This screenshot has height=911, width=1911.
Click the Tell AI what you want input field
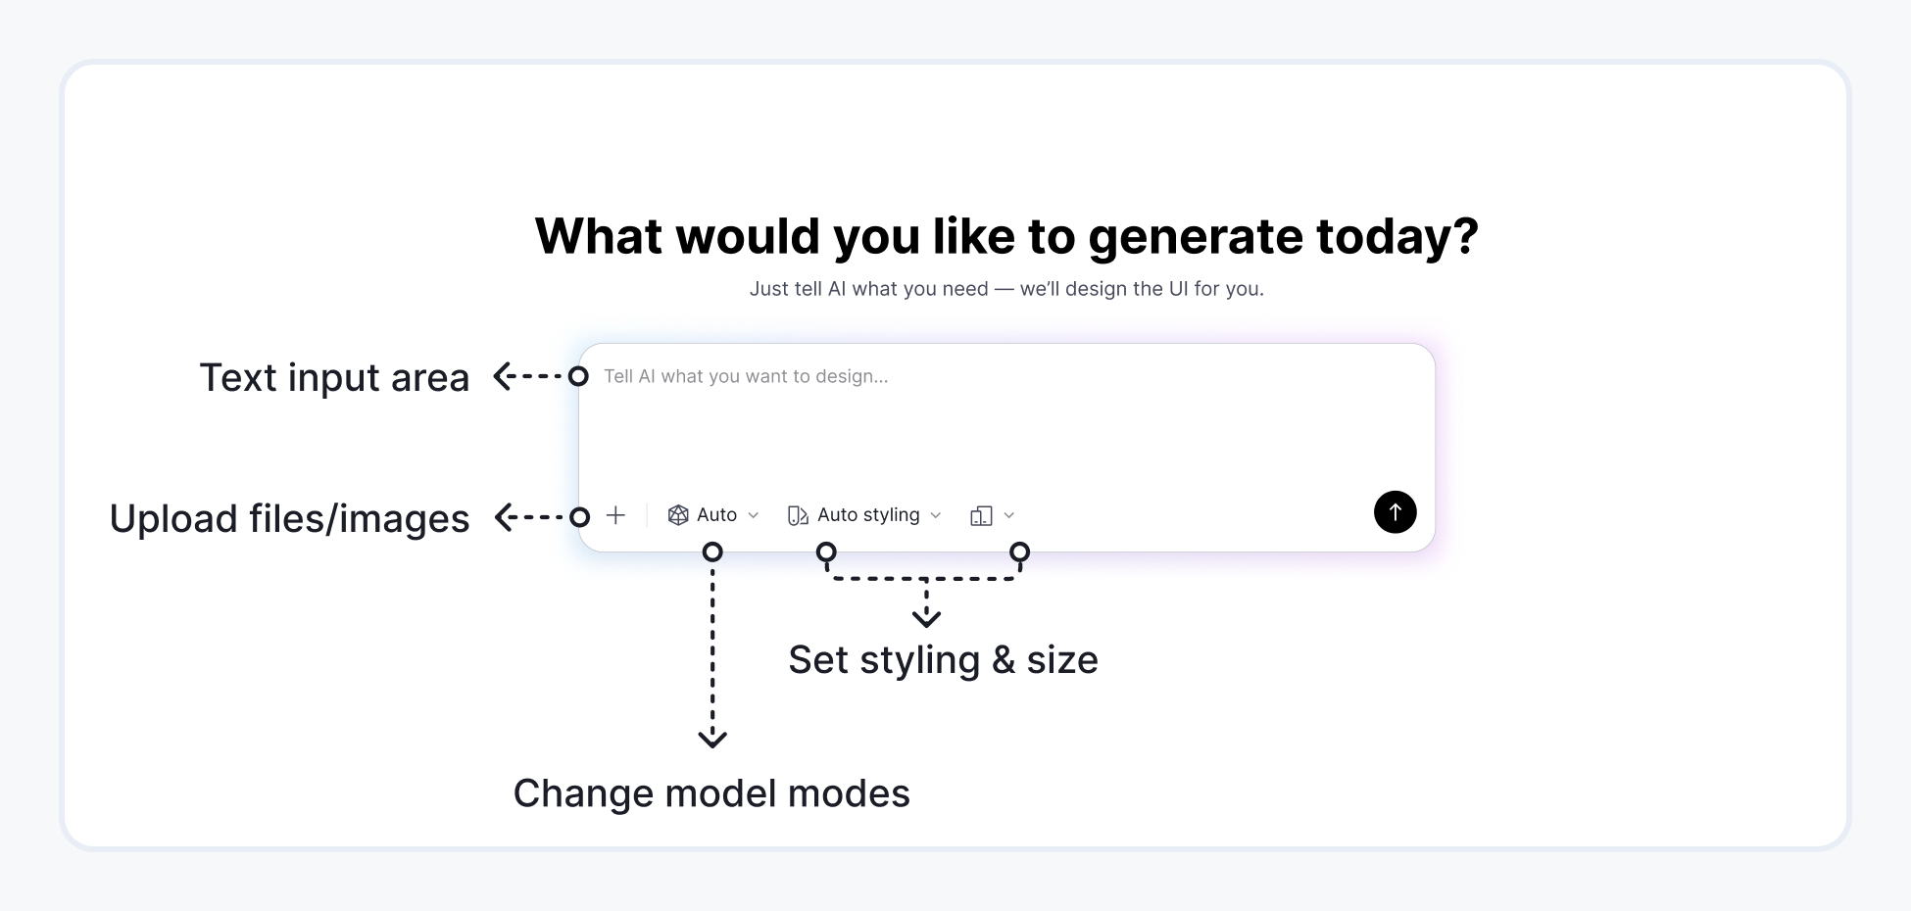click(882, 376)
